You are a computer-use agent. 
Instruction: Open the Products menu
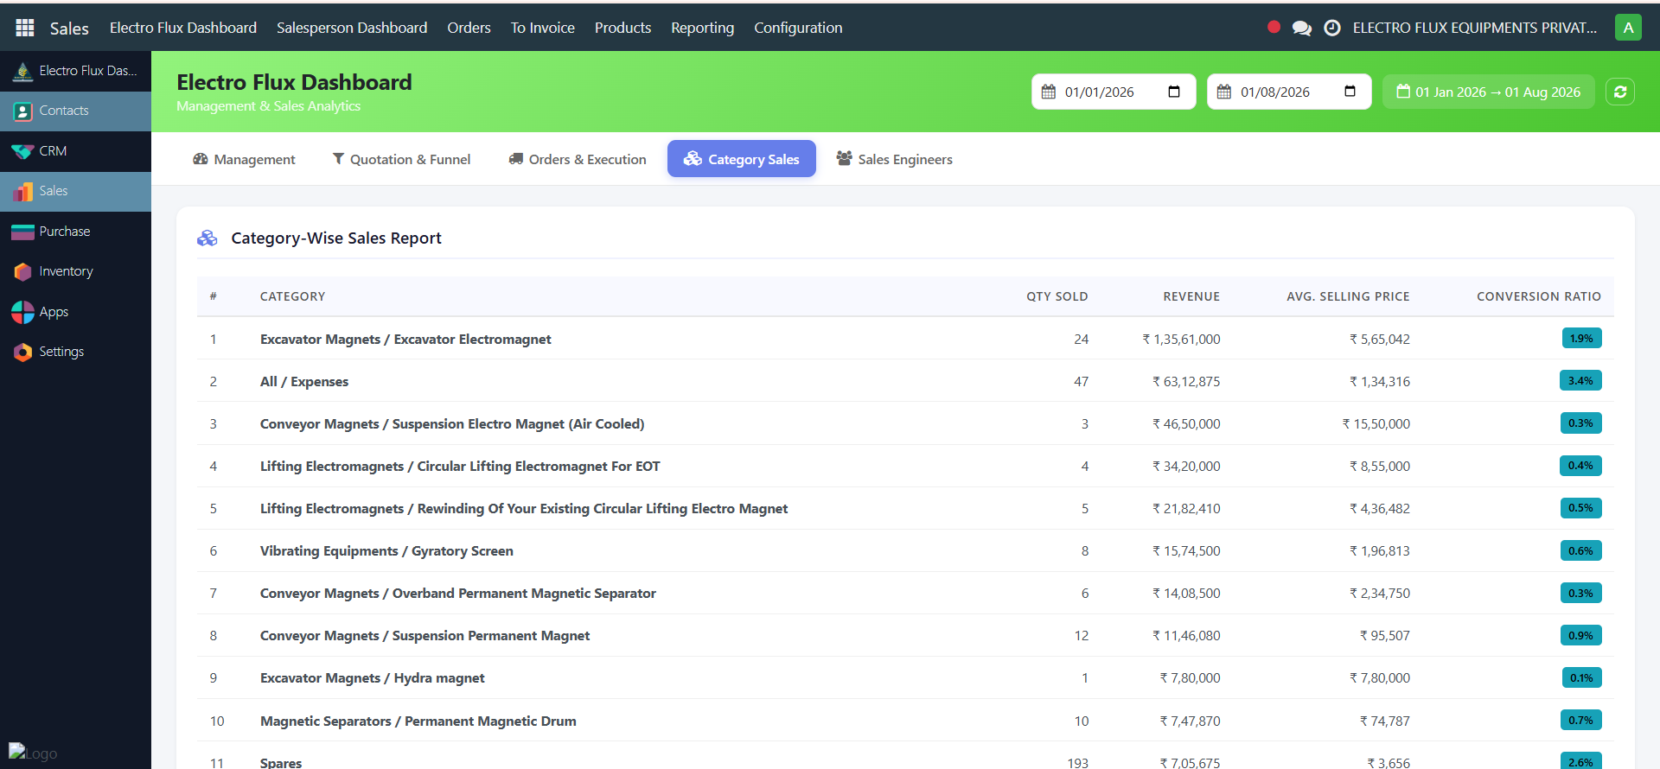tap(622, 28)
